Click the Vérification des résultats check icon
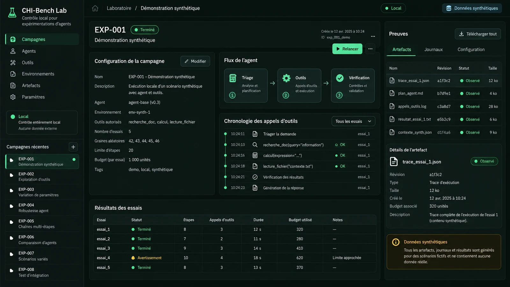The width and height of the screenshot is (510, 287). point(255,177)
